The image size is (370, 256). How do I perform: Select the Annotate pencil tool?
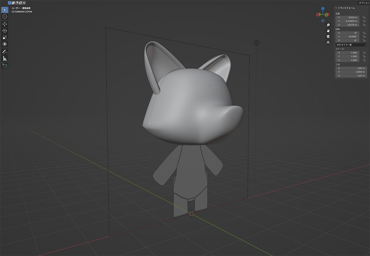pos(5,52)
